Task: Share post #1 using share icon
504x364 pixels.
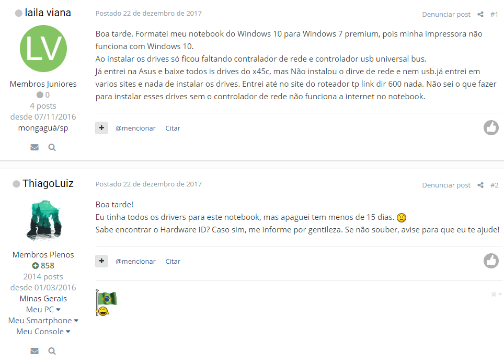Action: (x=480, y=15)
